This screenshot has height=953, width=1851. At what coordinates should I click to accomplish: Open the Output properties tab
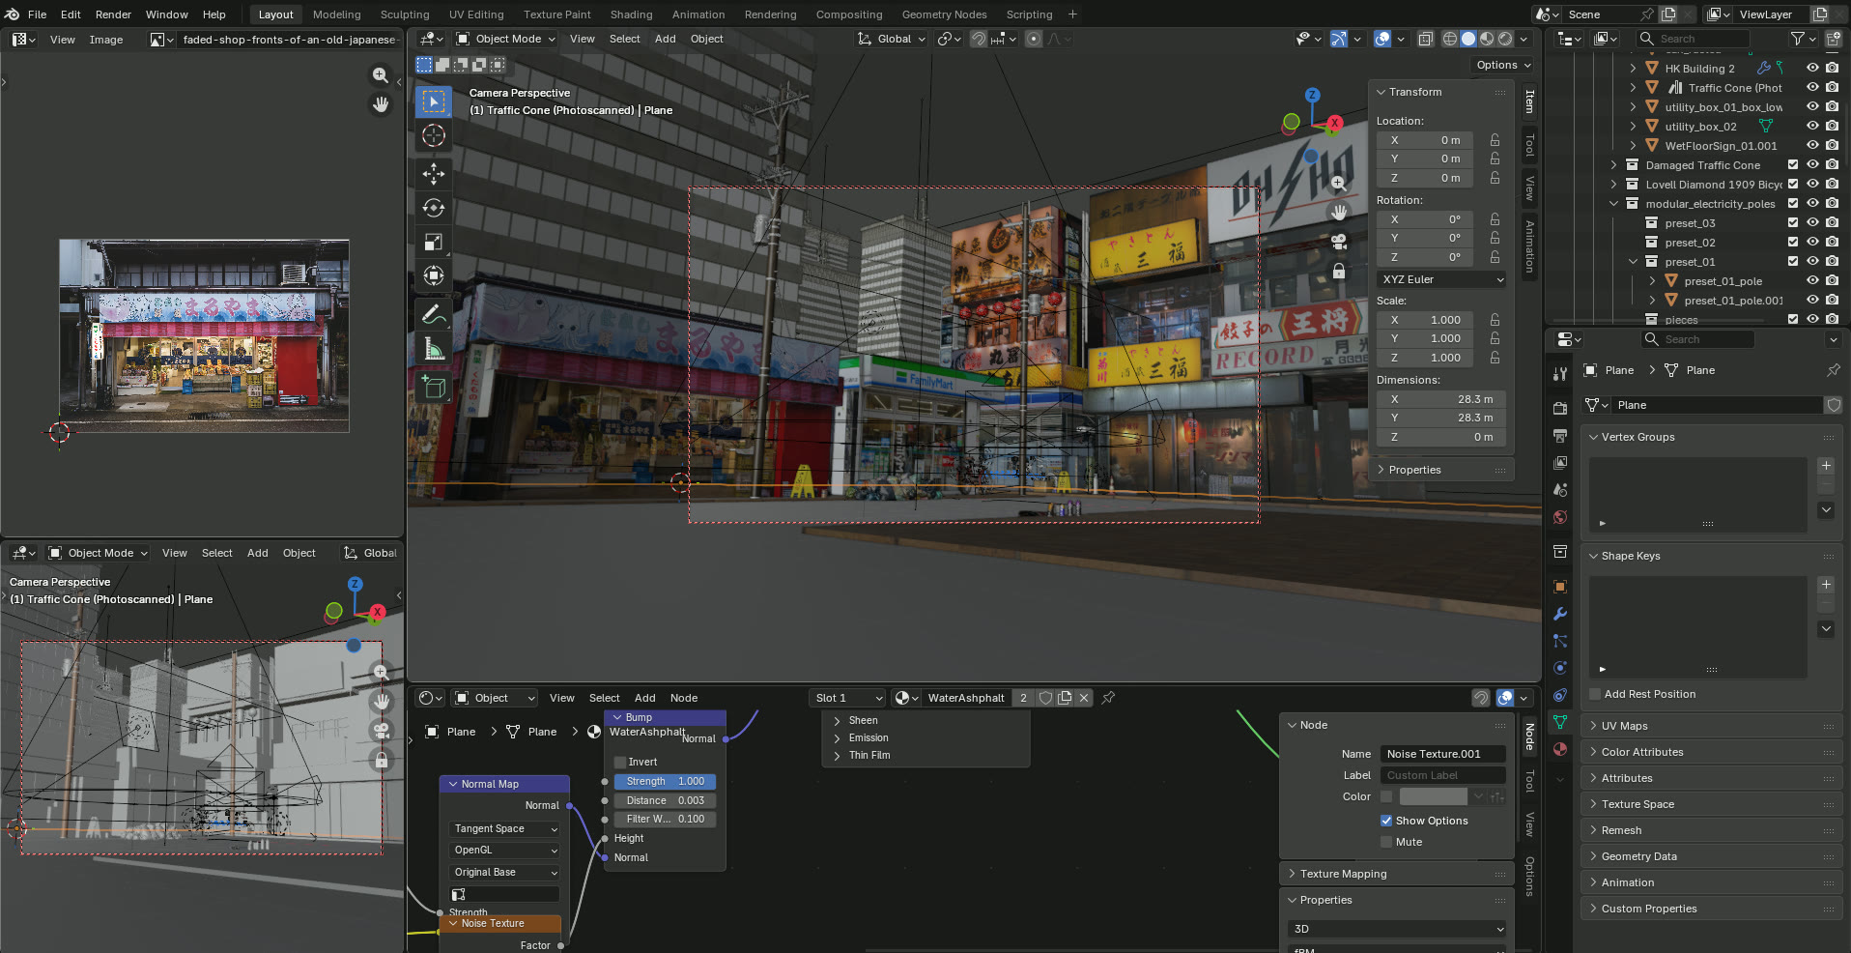(1559, 436)
